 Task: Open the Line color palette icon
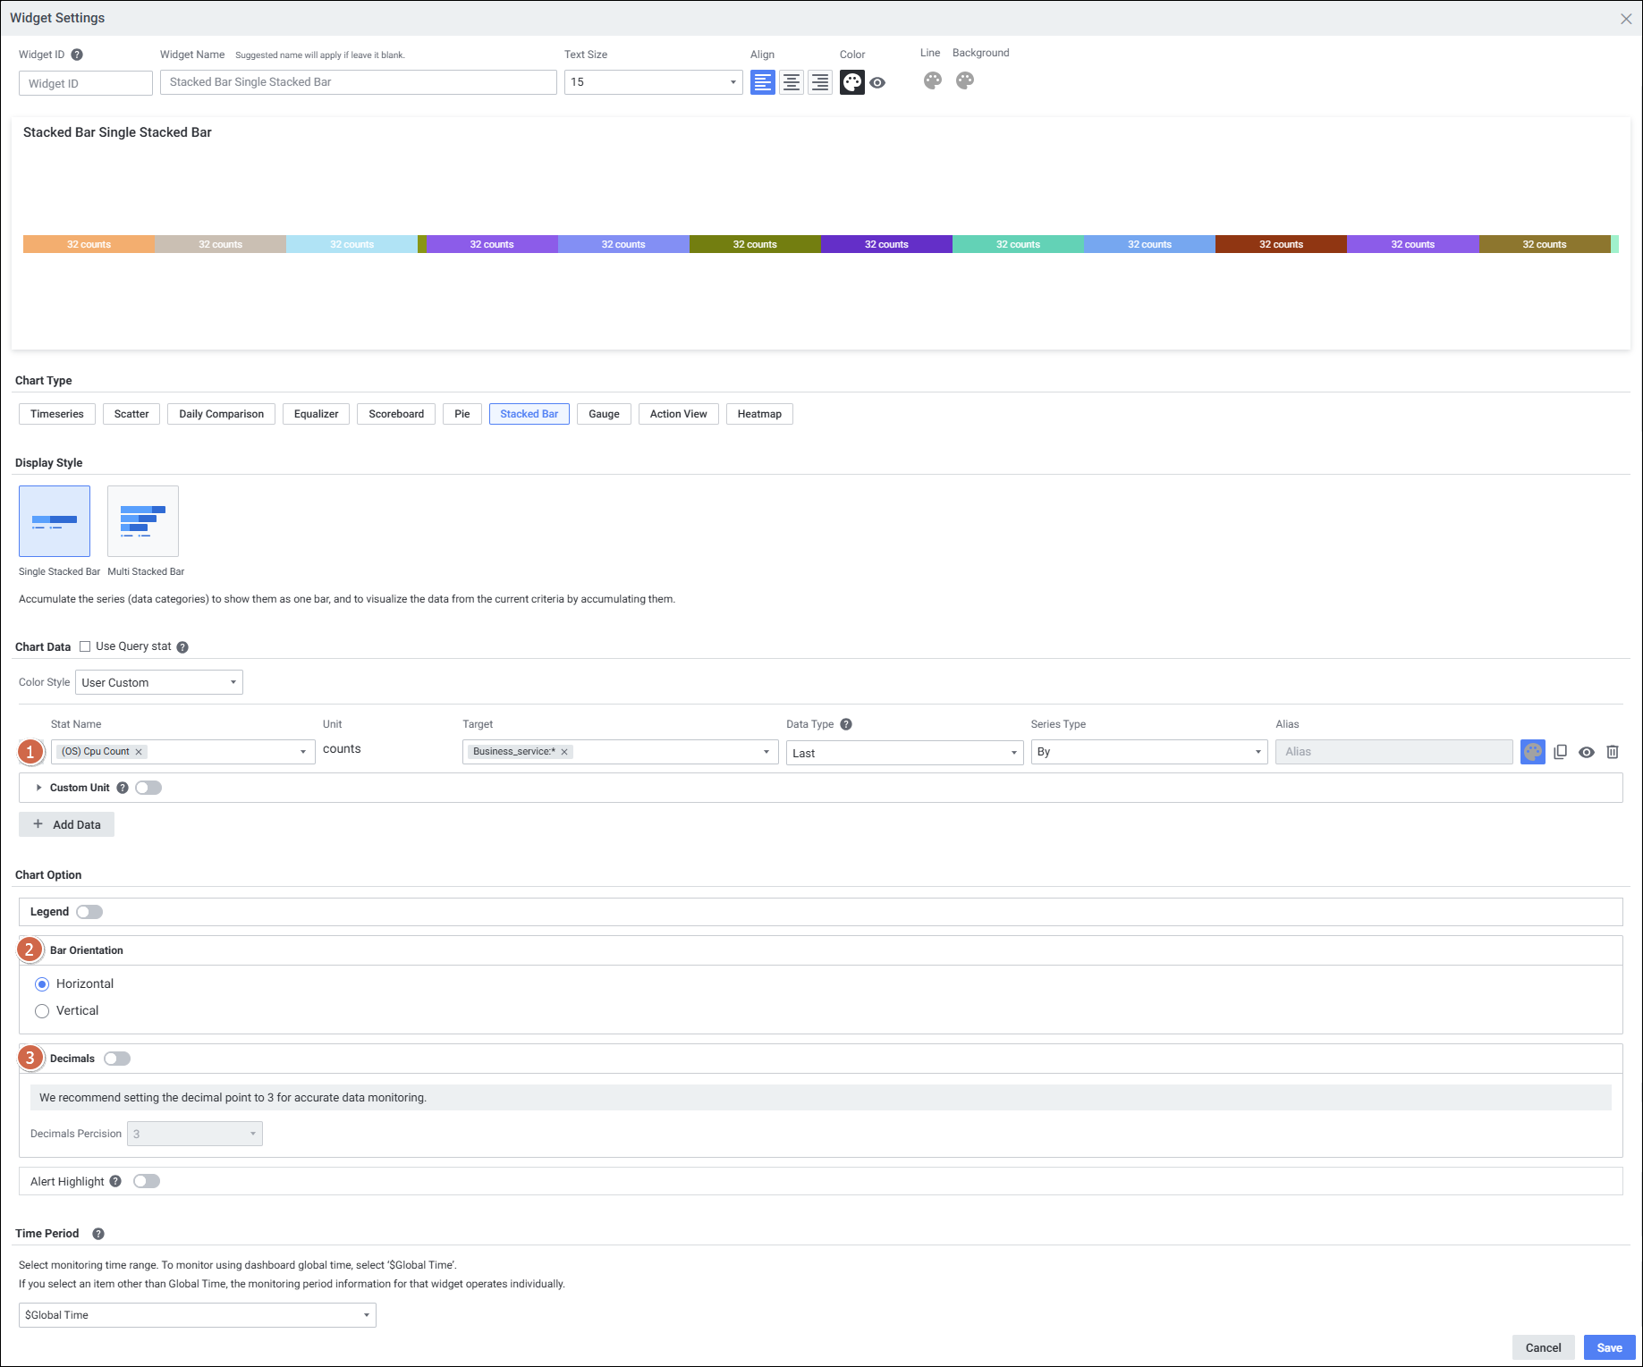point(932,81)
